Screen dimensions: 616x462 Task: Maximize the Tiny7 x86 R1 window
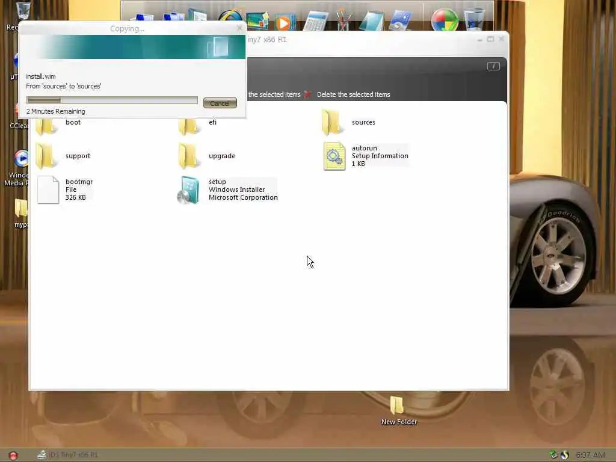(x=490, y=39)
